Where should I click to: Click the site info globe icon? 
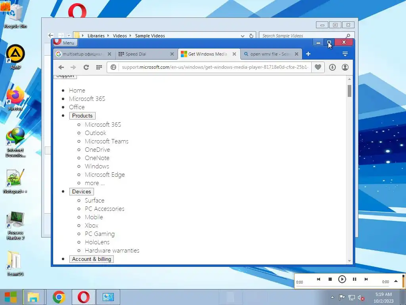[113, 68]
